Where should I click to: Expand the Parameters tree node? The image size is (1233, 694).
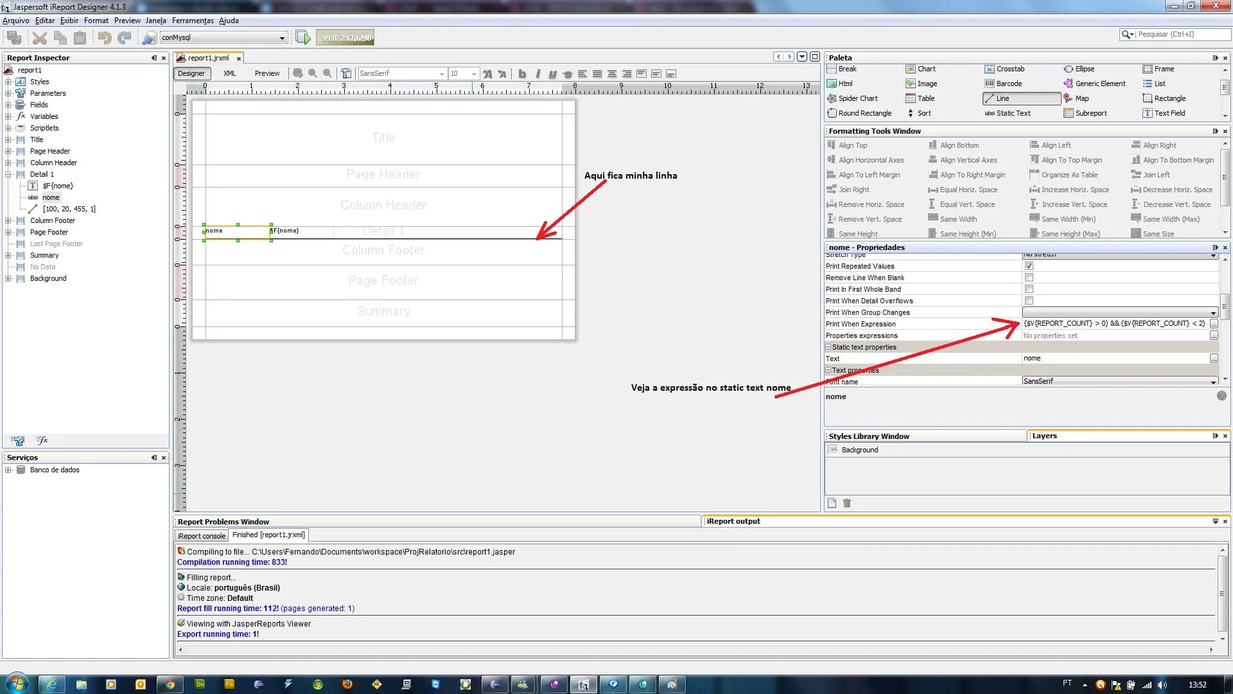coord(8,93)
